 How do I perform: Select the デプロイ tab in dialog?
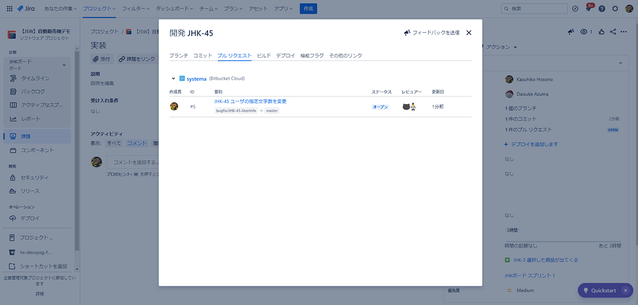point(285,55)
